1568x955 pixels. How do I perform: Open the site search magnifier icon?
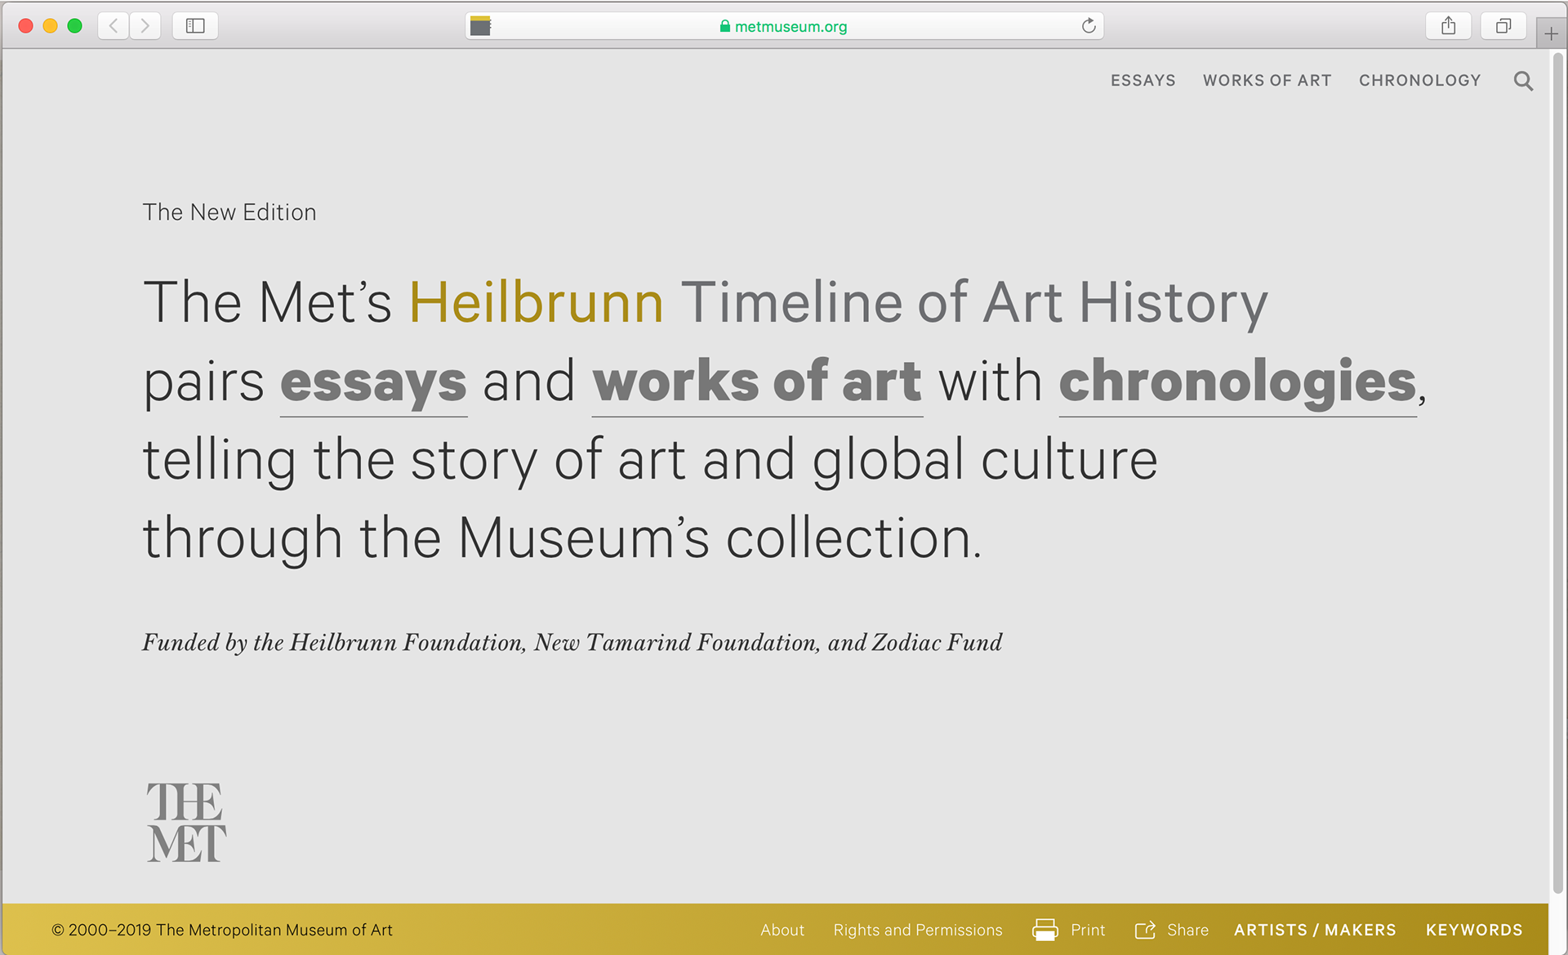click(x=1522, y=81)
